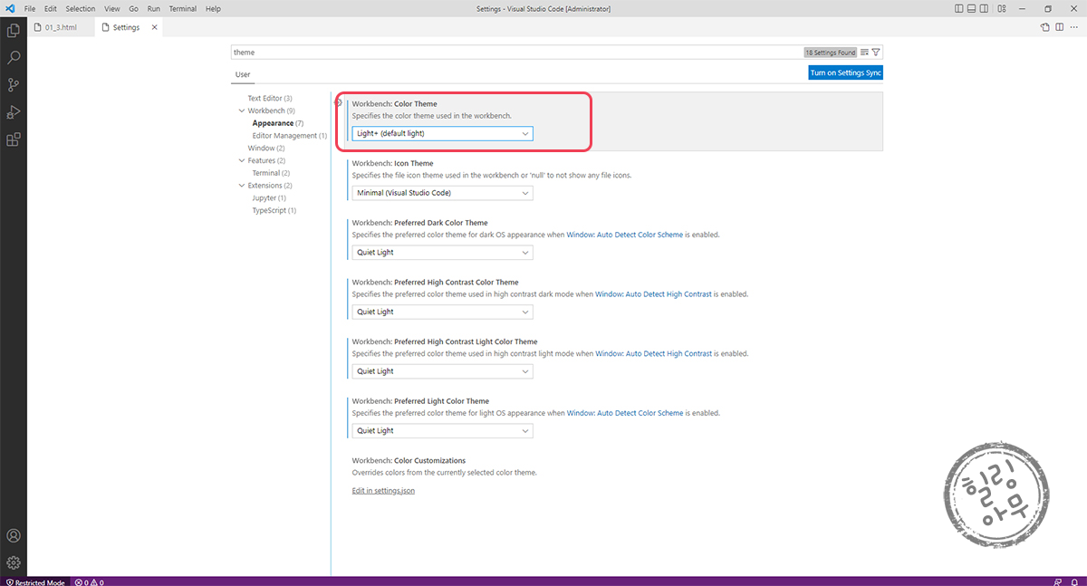Clear the settings search input
The height and width of the screenshot is (586, 1087).
865,53
